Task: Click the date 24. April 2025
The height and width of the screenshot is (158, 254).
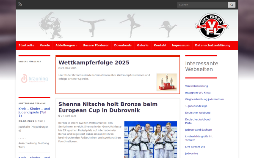Action: coord(68,116)
